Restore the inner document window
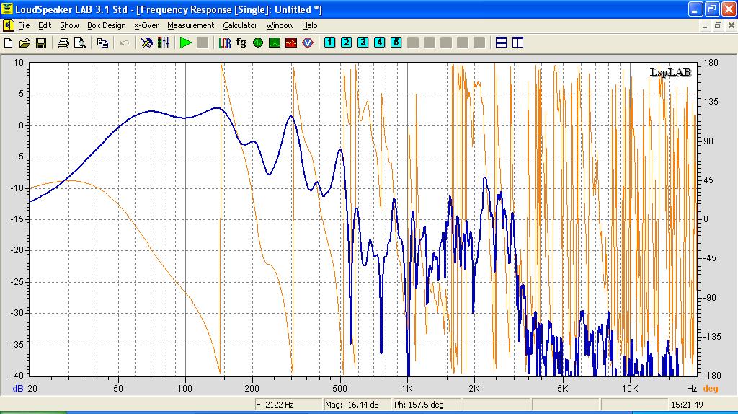Viewport: 738px width, 414px height. (x=718, y=25)
